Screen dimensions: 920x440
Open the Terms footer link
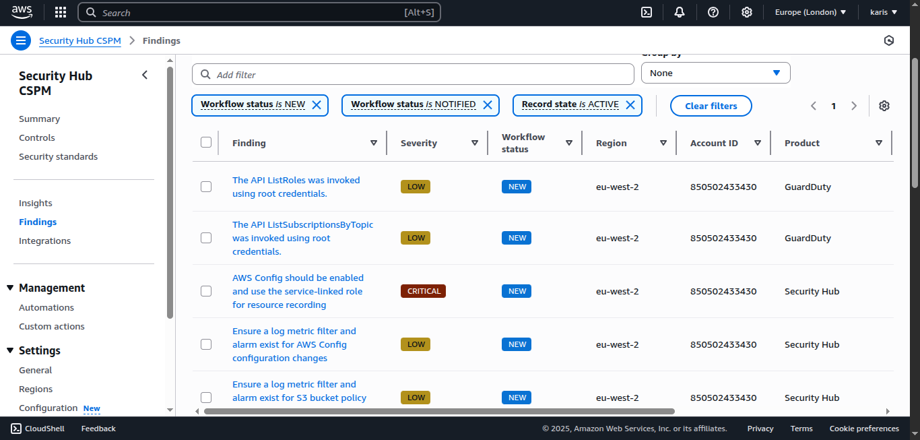pos(801,429)
